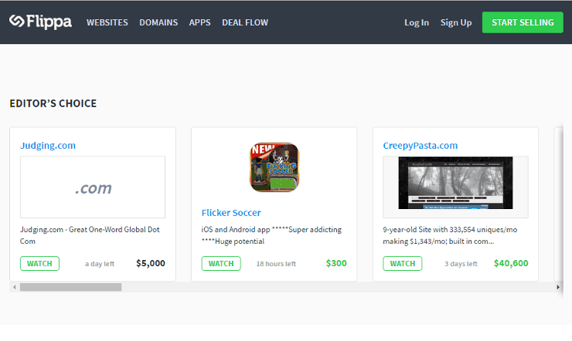Click the $5,000 price
Image resolution: width=572 pixels, height=341 pixels.
(151, 263)
